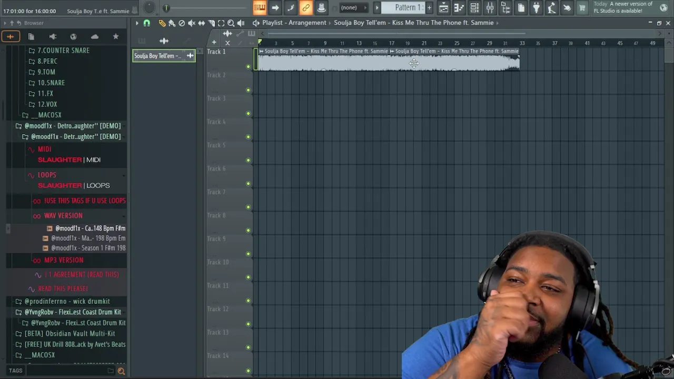The height and width of the screenshot is (379, 674).
Task: Select the Playback speaker tool
Action: (x=241, y=23)
